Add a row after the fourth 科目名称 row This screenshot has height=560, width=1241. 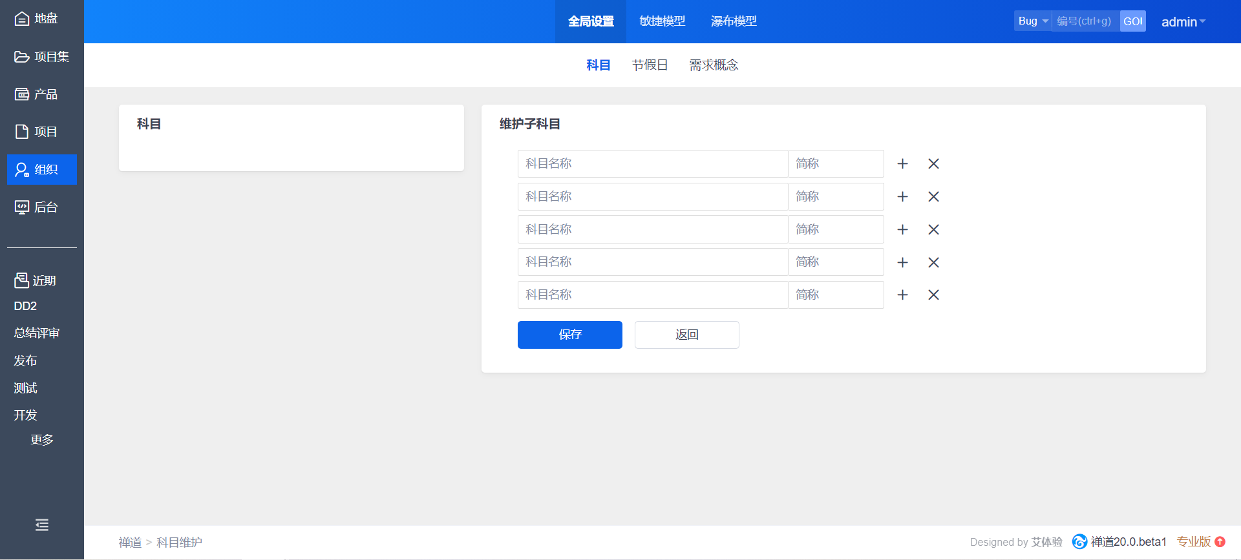(903, 262)
